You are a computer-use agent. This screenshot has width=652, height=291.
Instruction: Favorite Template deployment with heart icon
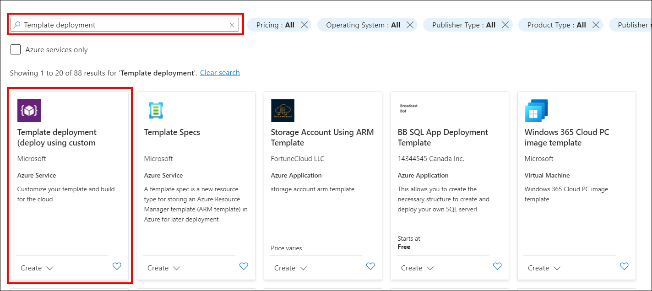(x=117, y=266)
